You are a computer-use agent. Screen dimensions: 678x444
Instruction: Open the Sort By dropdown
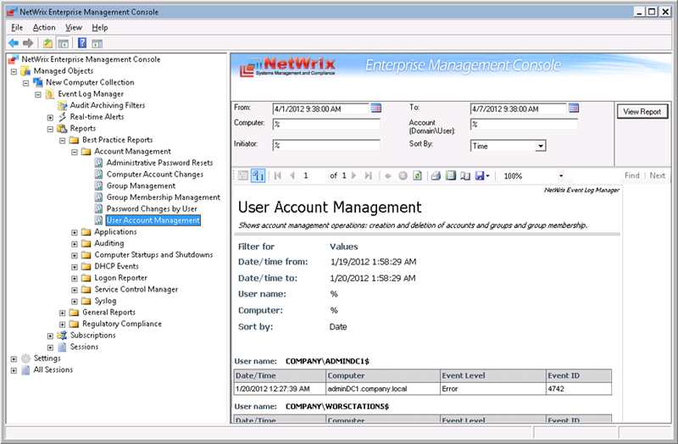pos(540,146)
